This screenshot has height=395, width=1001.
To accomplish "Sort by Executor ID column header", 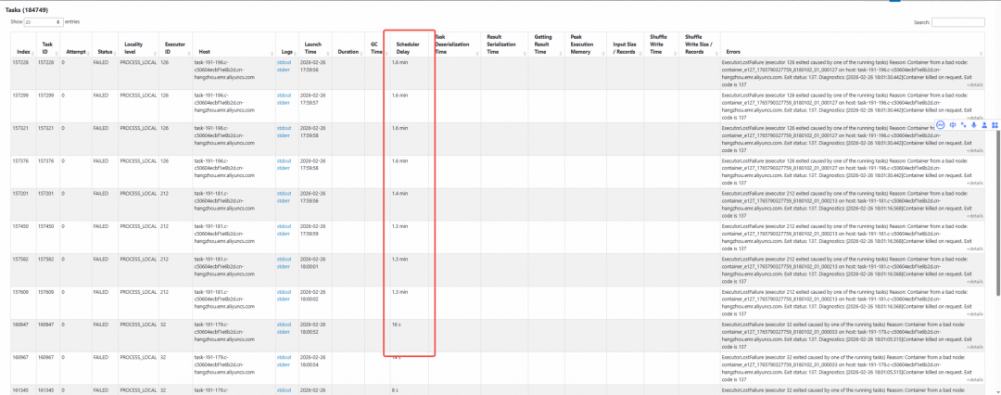I will (x=174, y=47).
